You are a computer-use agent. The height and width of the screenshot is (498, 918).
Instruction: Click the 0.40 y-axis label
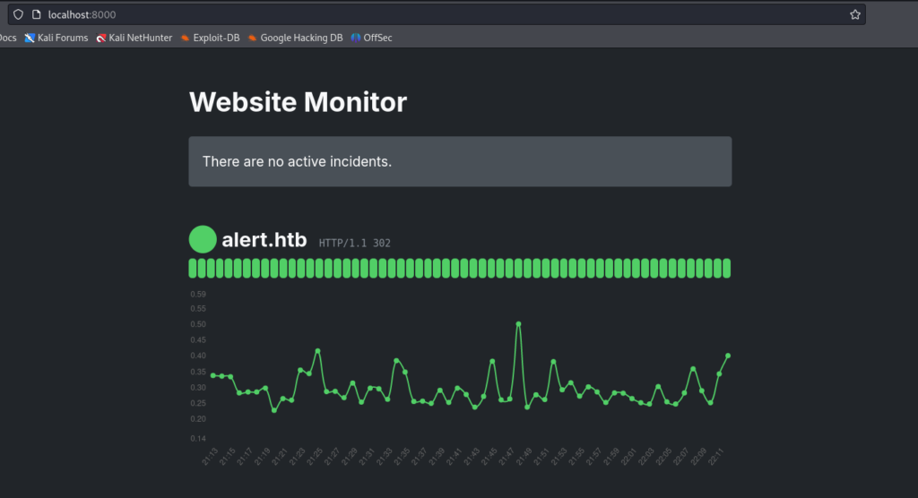click(x=198, y=356)
